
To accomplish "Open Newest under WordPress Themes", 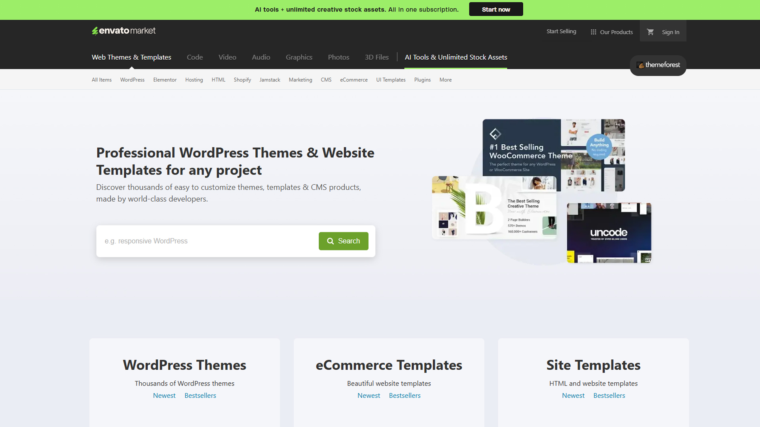I will tap(164, 396).
